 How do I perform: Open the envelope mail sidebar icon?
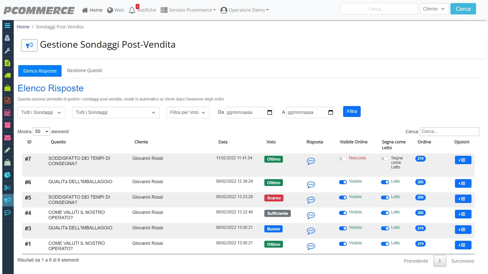pos(7,138)
